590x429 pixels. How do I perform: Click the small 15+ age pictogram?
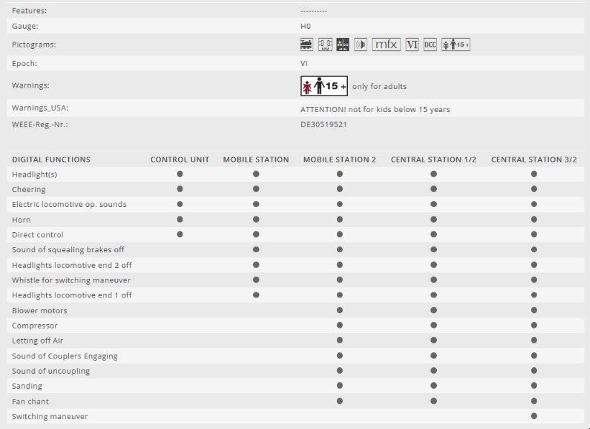456,45
